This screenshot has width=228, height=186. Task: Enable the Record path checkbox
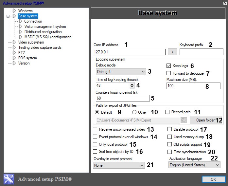(x=167, y=112)
